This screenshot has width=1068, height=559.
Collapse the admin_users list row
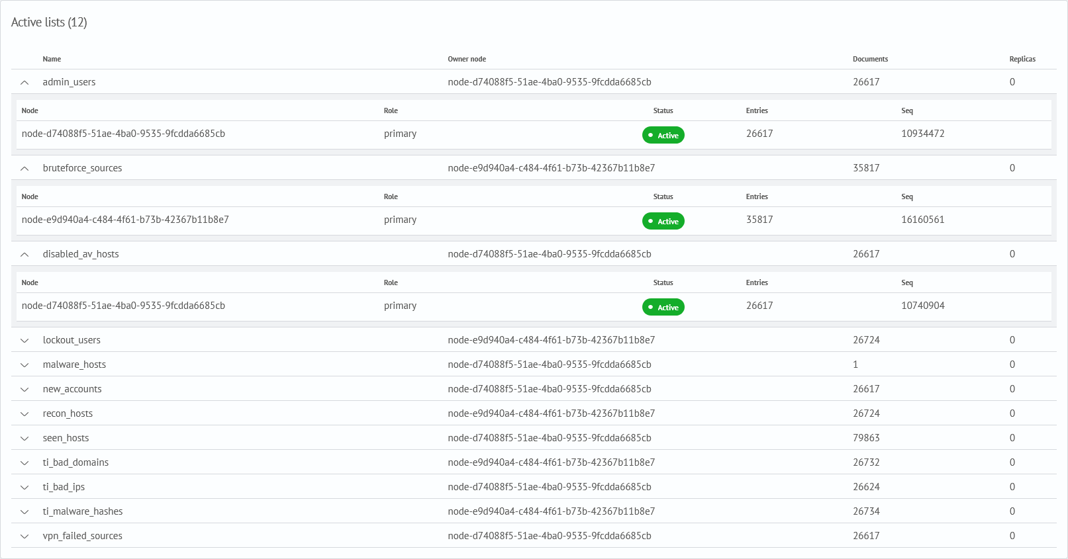24,83
